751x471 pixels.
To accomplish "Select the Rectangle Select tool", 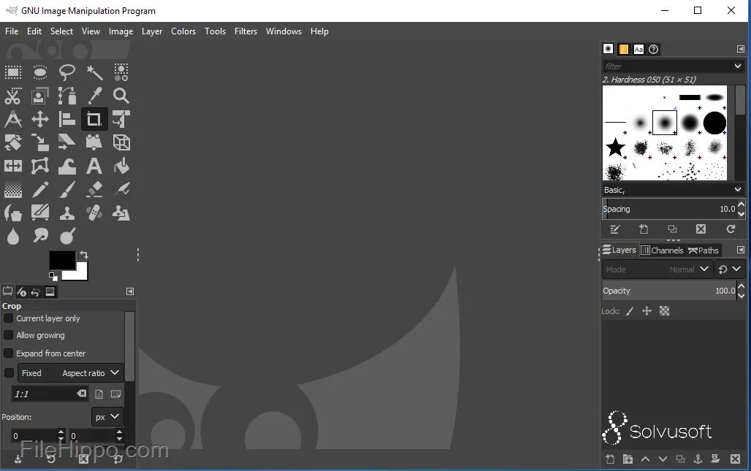I will pyautogui.click(x=13, y=72).
